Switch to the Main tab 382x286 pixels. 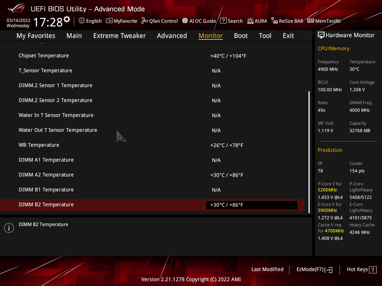tap(74, 35)
